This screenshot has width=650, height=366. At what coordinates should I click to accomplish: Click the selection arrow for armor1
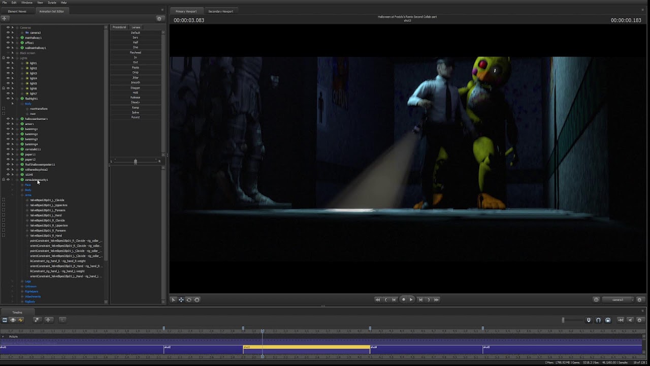[x=13, y=124]
